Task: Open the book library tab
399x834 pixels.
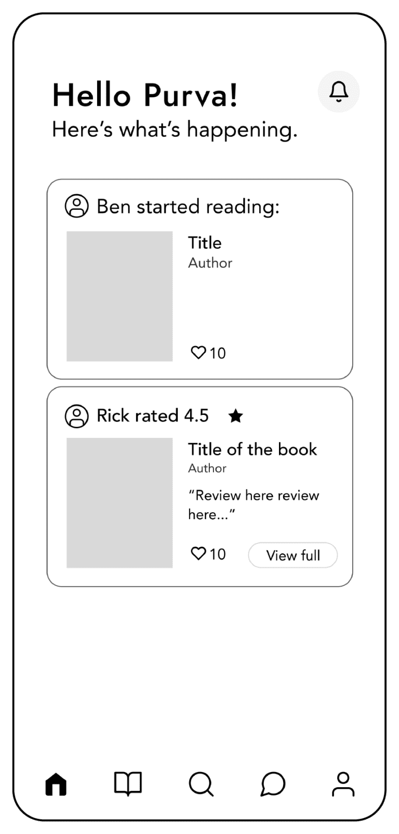Action: 128,784
